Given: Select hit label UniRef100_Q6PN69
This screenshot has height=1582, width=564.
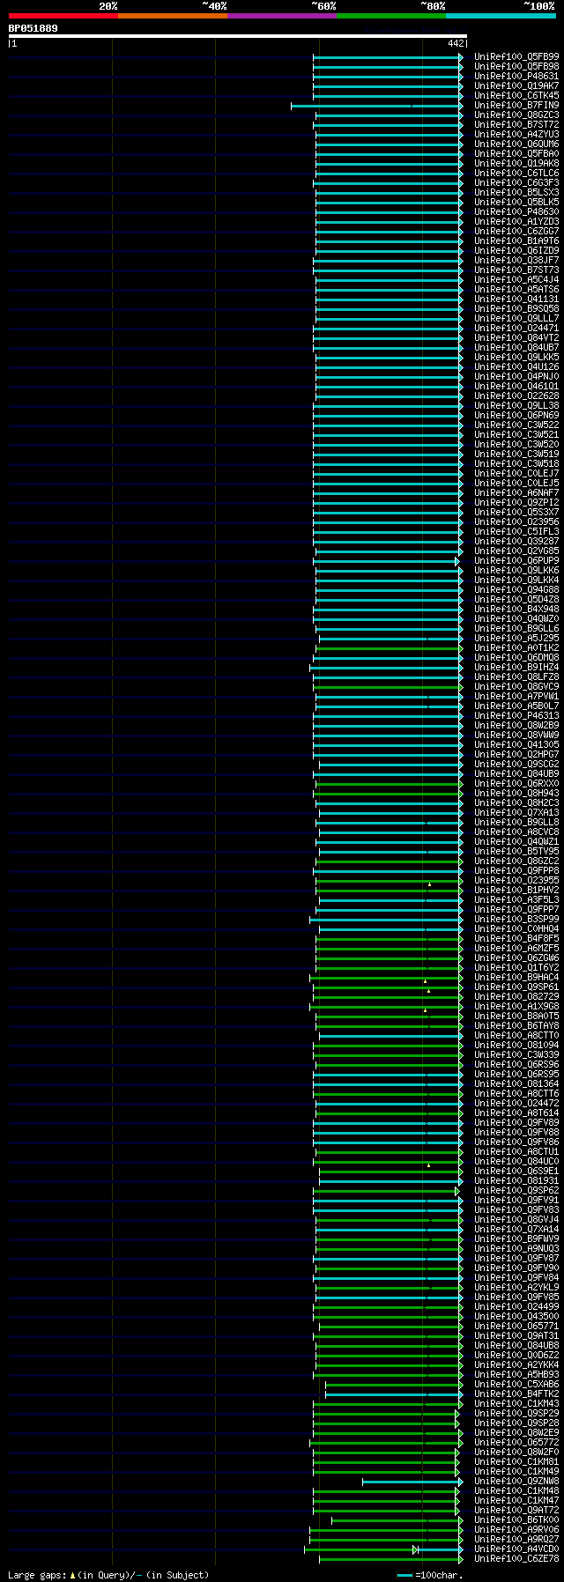Looking at the screenshot, I should 516,415.
